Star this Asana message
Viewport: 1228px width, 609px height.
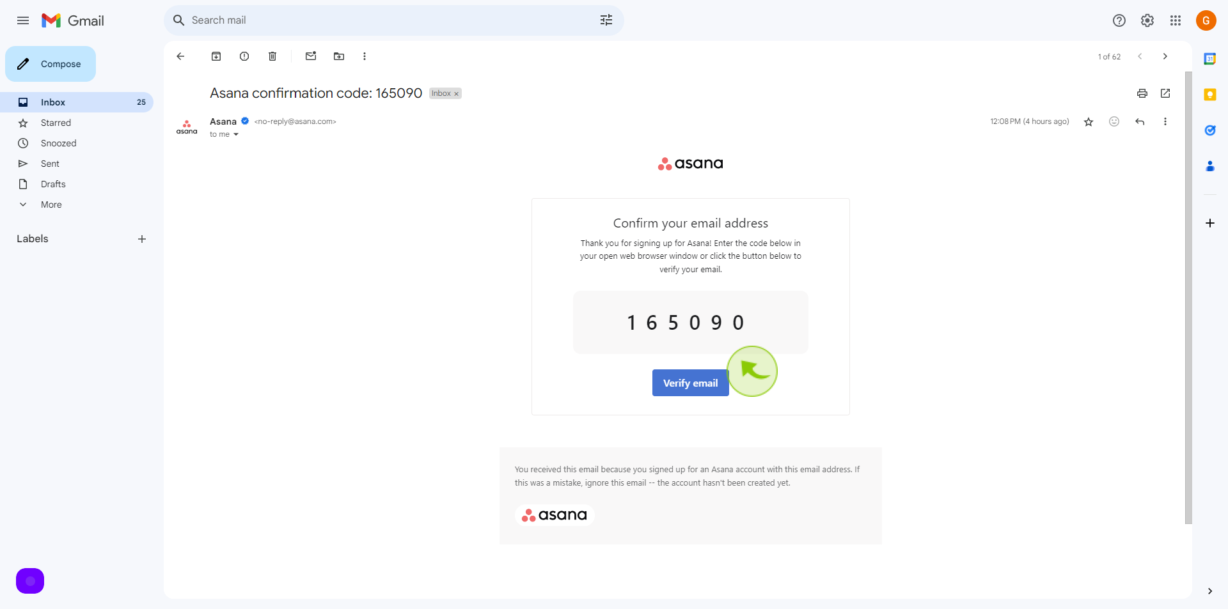tap(1089, 121)
